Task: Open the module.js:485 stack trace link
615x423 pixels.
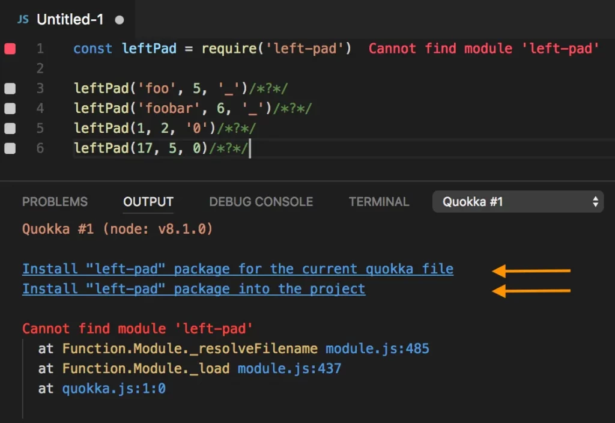Action: pos(377,349)
